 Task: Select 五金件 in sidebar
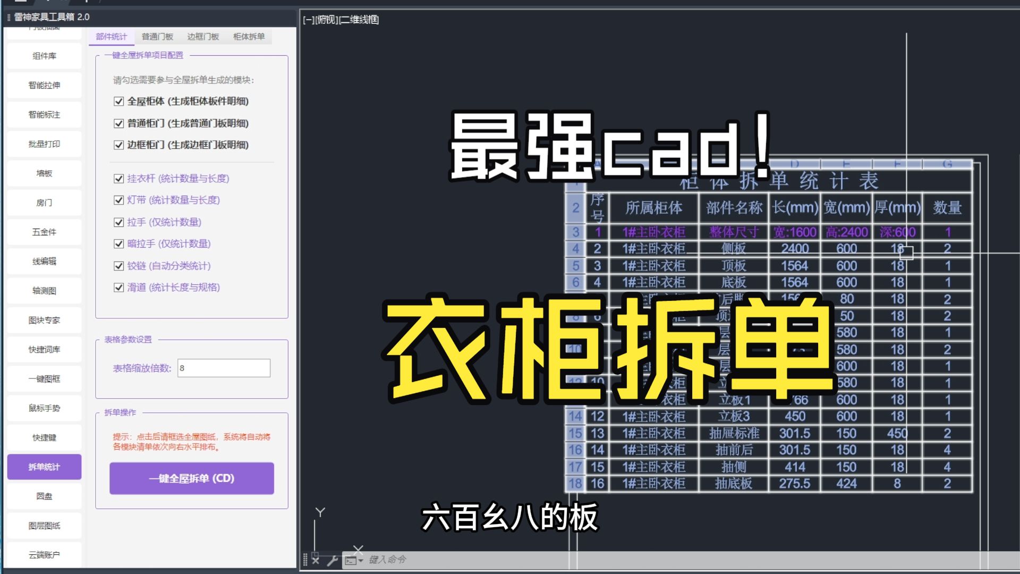(x=45, y=232)
